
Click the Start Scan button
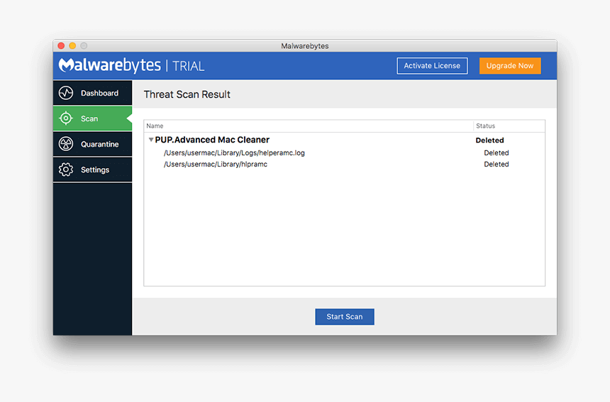coord(344,316)
